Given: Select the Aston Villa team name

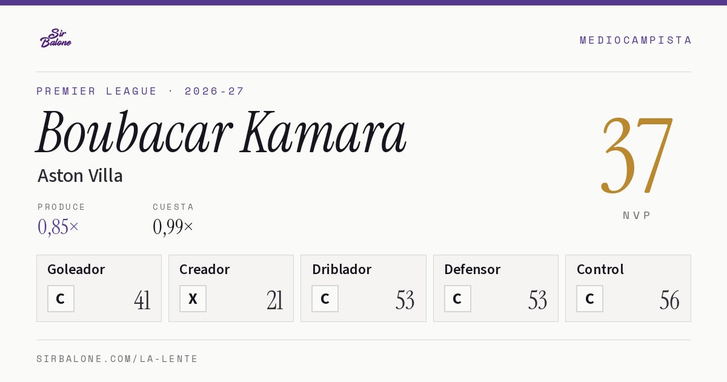Looking at the screenshot, I should click(80, 176).
